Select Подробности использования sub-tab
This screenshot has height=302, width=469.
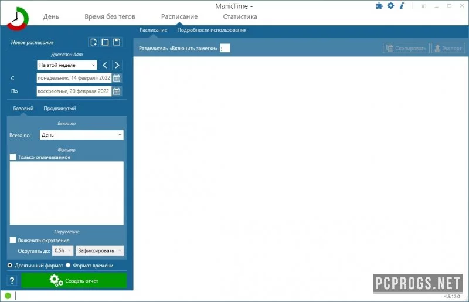[212, 30]
